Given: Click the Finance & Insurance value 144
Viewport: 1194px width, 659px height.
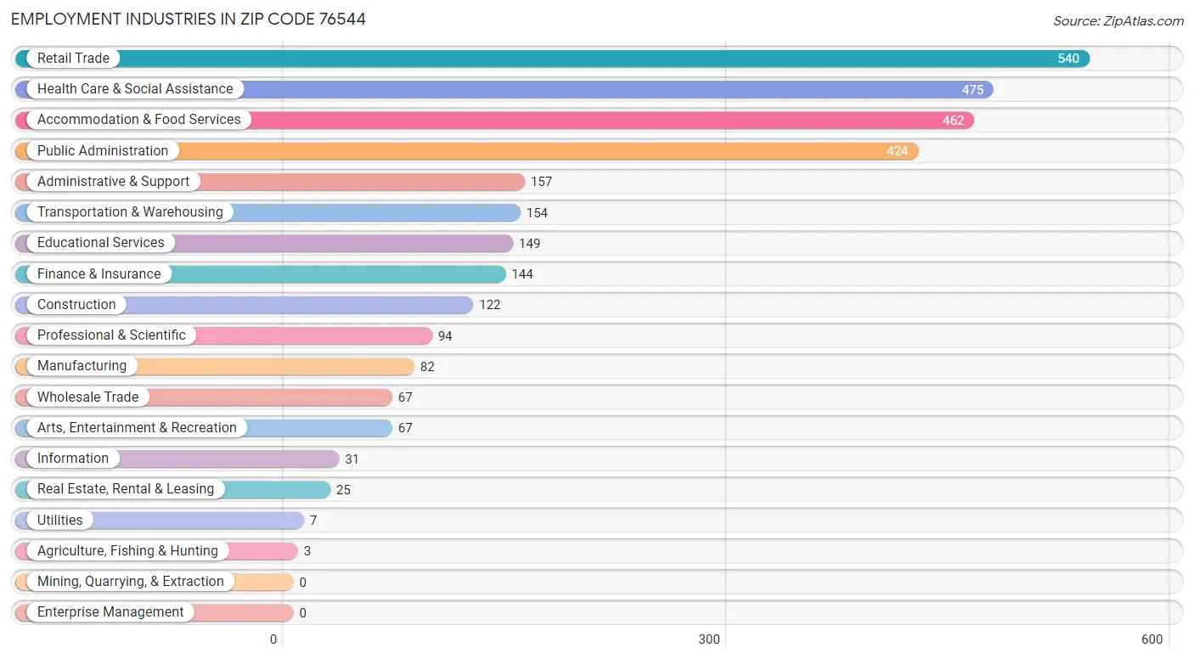Looking at the screenshot, I should tap(522, 274).
